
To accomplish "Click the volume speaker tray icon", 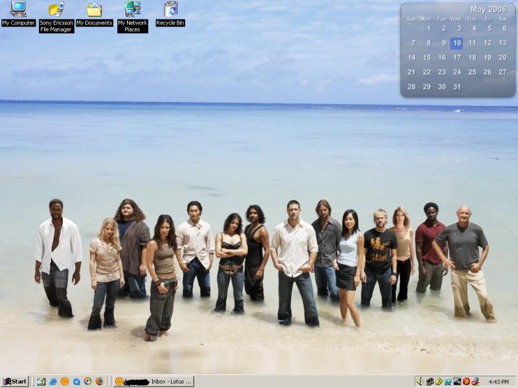I will [x=420, y=382].
